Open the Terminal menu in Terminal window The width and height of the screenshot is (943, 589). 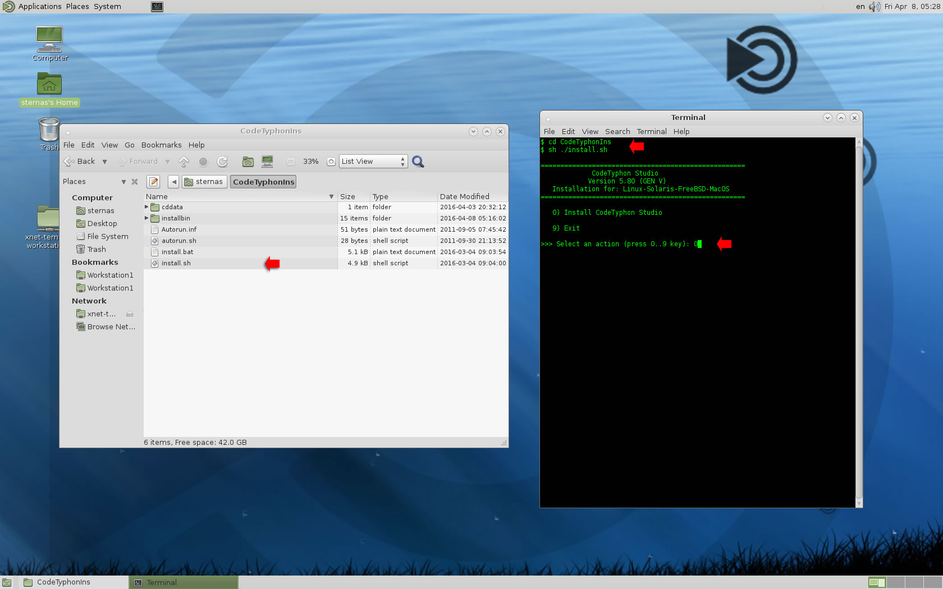[652, 131]
